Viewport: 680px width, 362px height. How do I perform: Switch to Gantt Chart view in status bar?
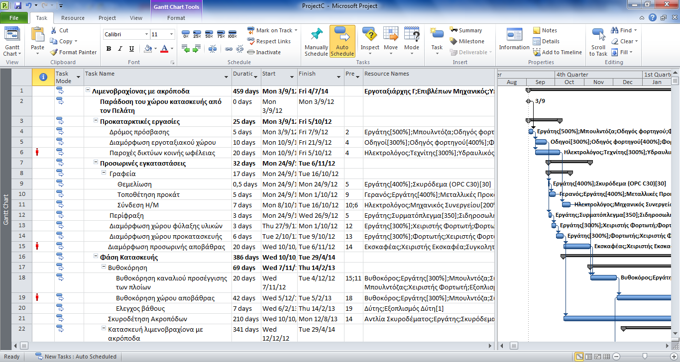click(x=579, y=357)
